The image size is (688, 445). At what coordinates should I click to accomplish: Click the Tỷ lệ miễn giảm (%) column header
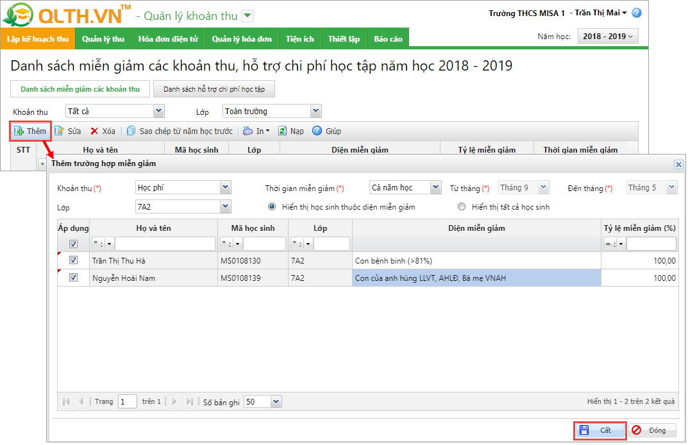[640, 228]
